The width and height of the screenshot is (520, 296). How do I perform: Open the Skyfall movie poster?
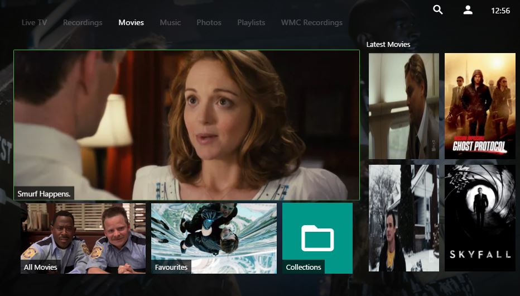tap(480, 218)
